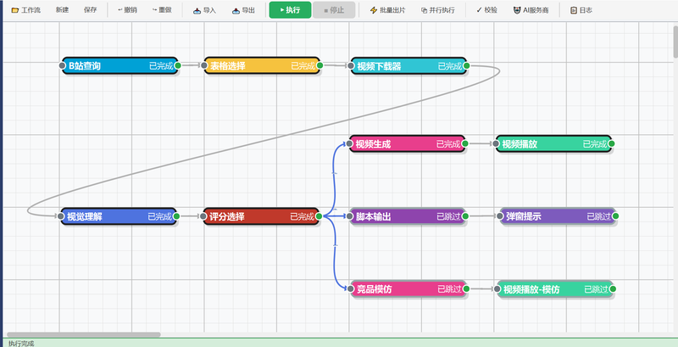
Task: Open the 工作流 folder menu
Action: [x=26, y=10]
